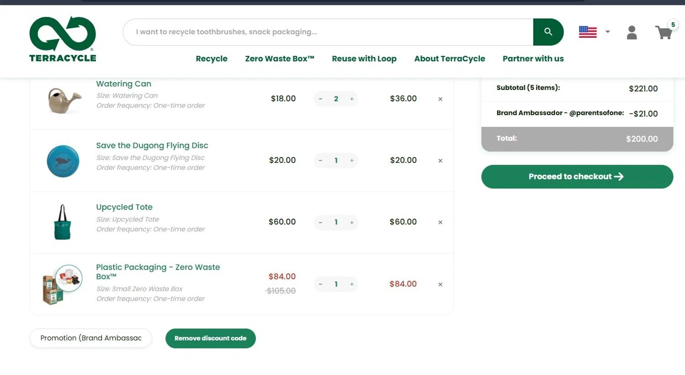
Task: Increase quantity of Plastic Packaging Zero Waste Box
Action: click(352, 284)
